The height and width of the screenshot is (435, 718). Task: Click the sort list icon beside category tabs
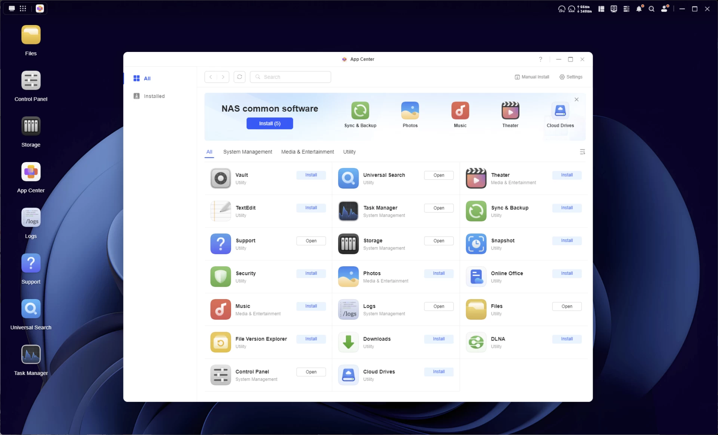pos(582,152)
